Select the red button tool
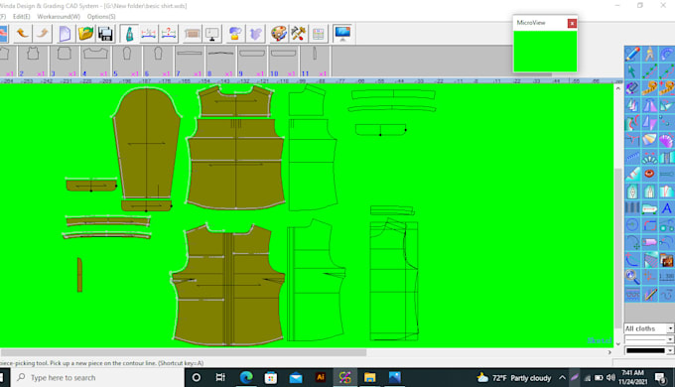Viewport: 675px width, 387px height. (649, 174)
